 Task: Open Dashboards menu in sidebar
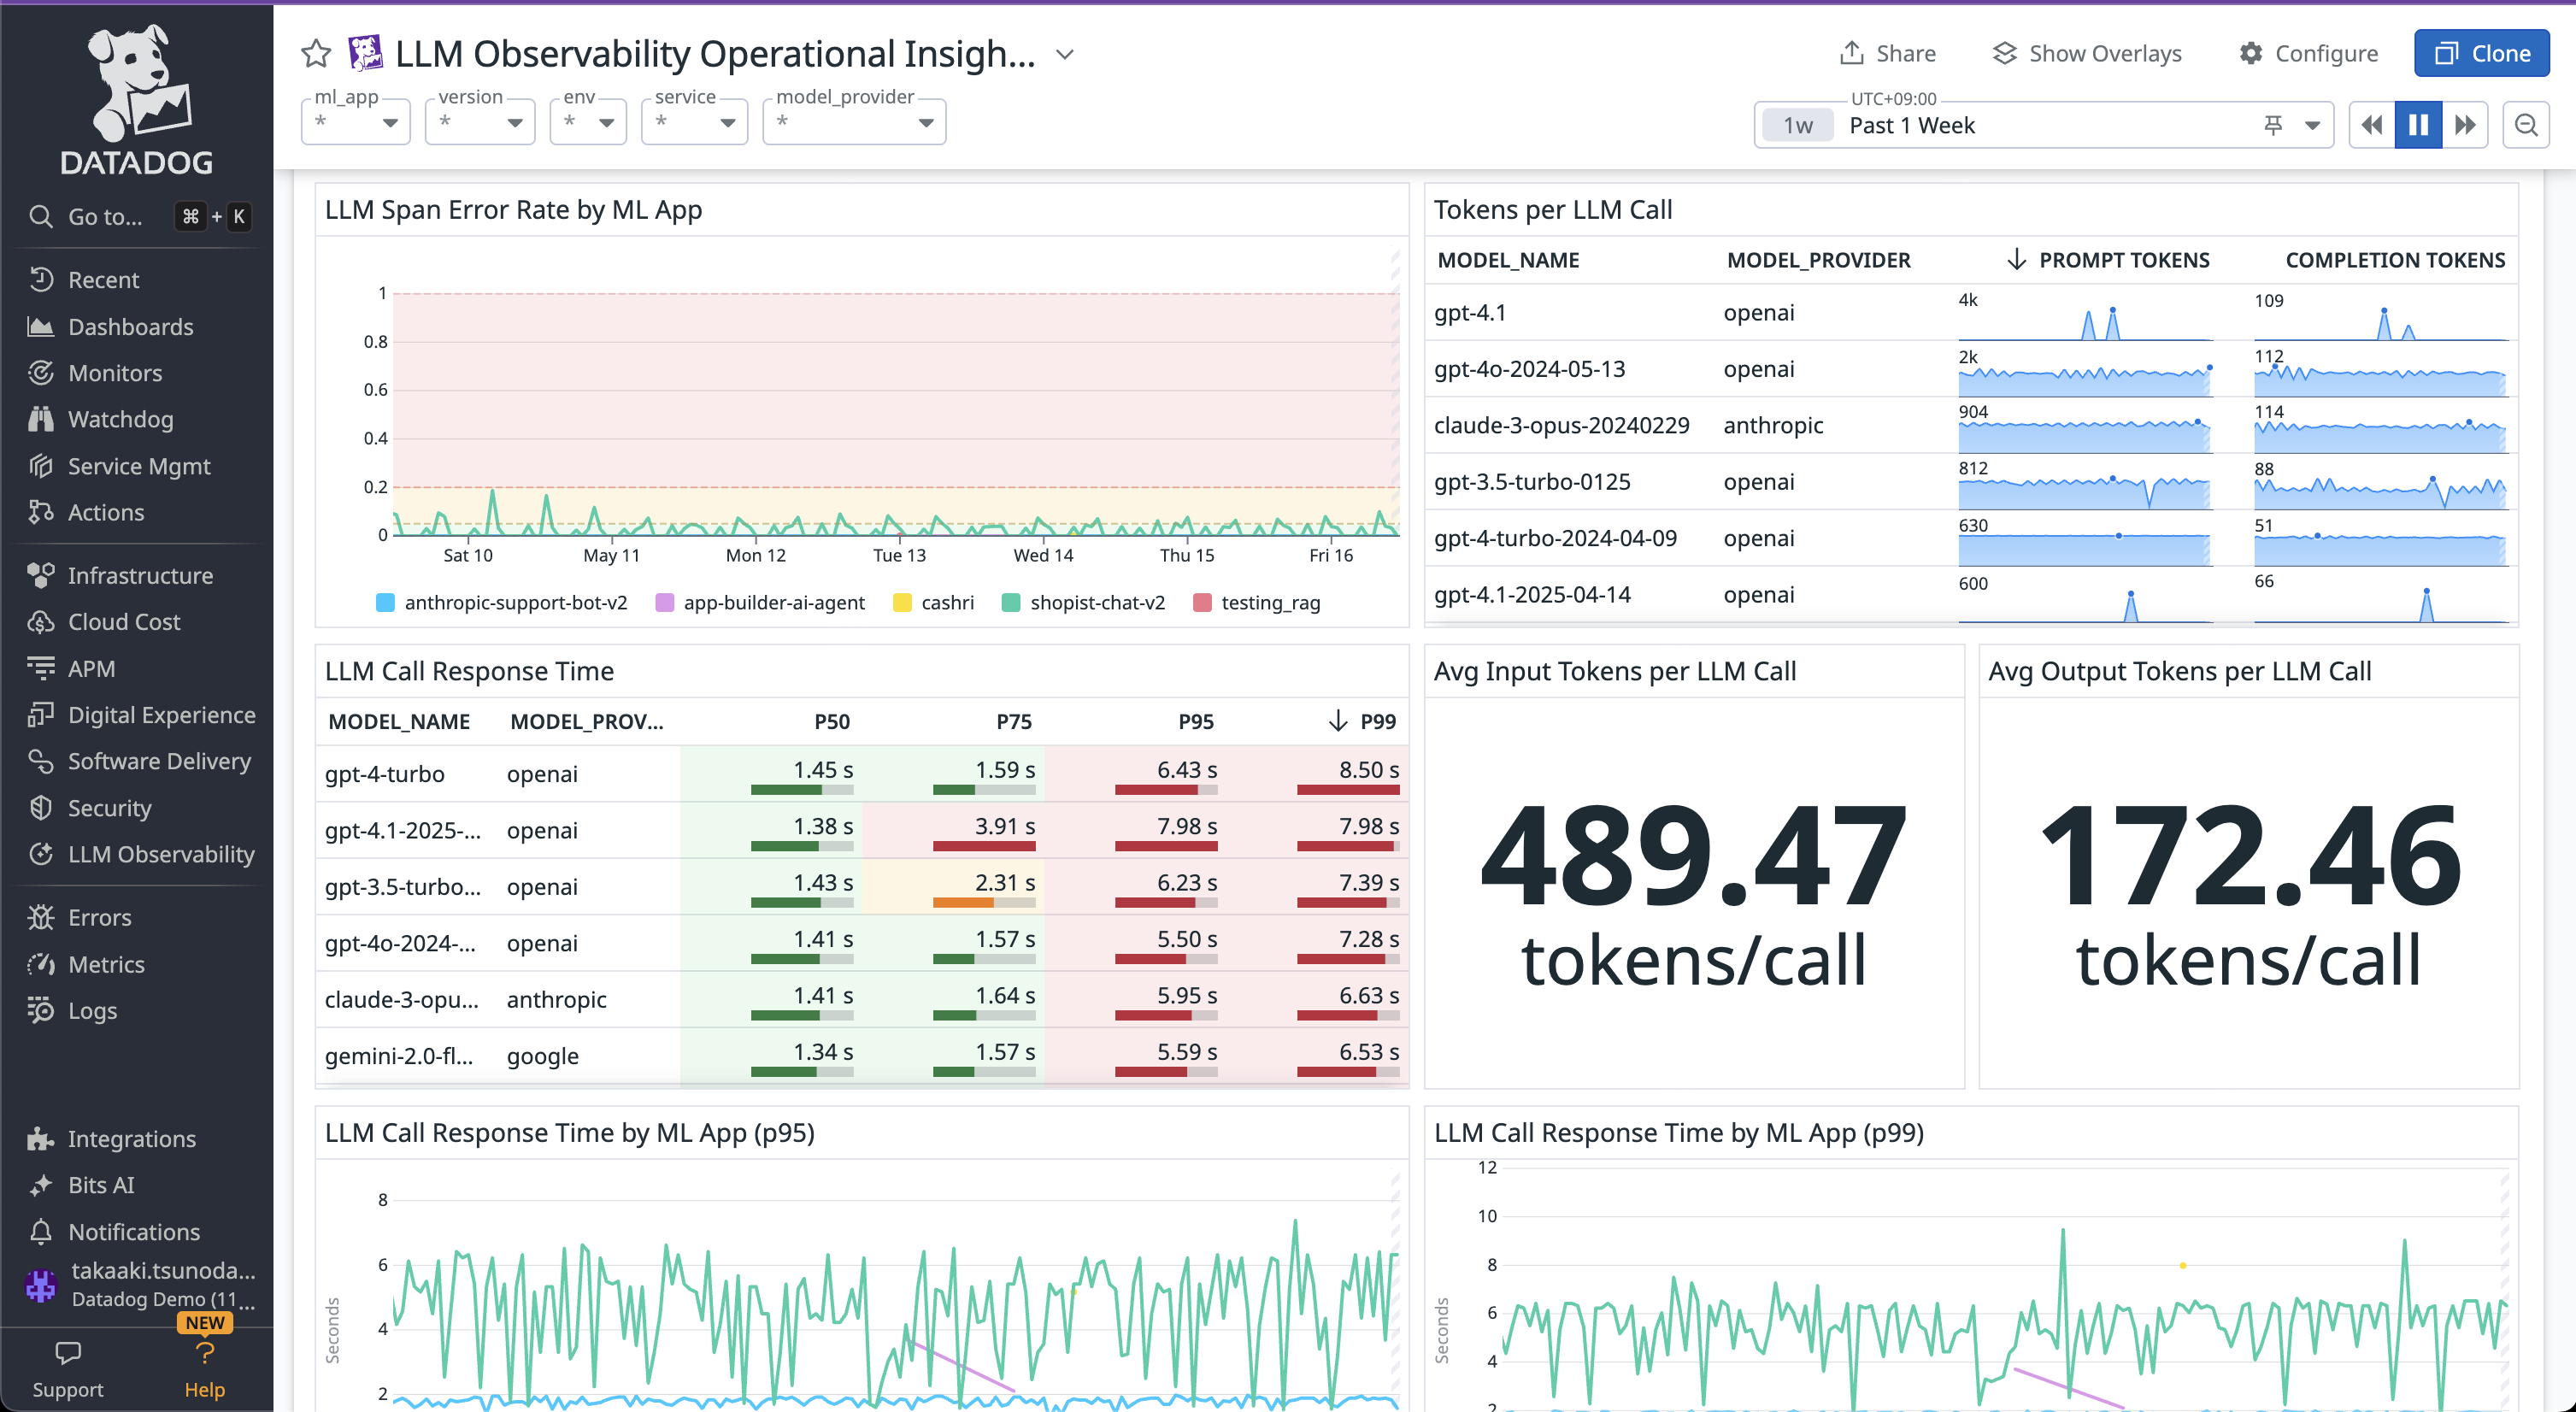(x=130, y=327)
